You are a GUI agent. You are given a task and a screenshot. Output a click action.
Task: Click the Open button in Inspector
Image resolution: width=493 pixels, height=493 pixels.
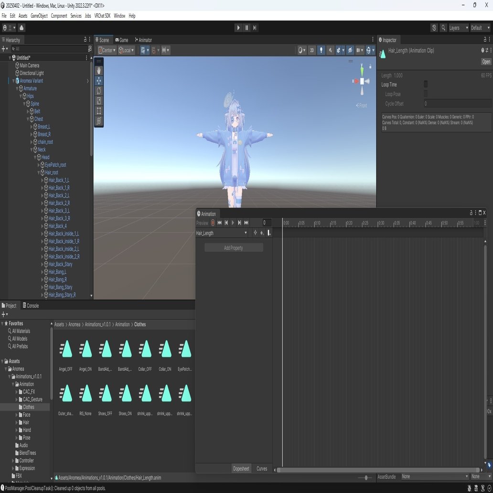click(486, 62)
